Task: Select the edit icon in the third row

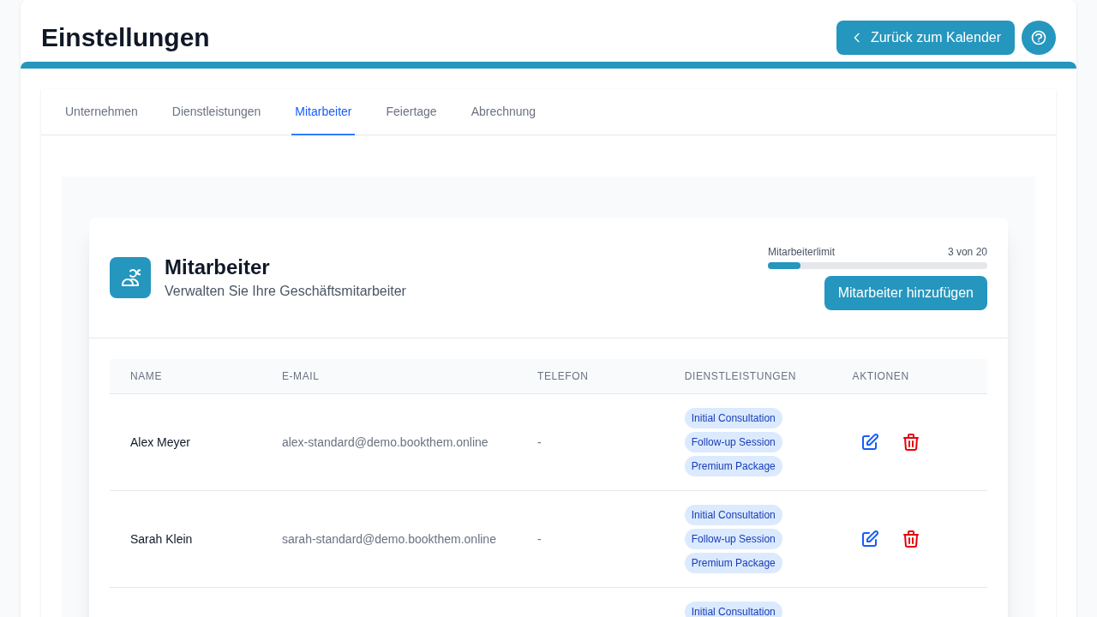Action: (870, 615)
